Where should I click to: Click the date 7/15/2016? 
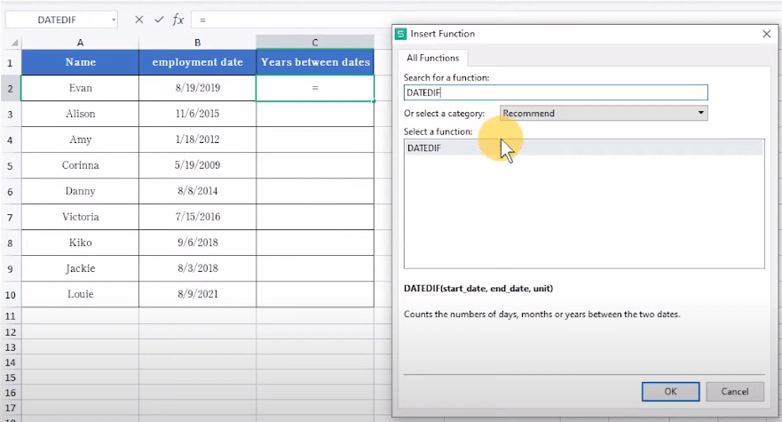click(x=197, y=217)
